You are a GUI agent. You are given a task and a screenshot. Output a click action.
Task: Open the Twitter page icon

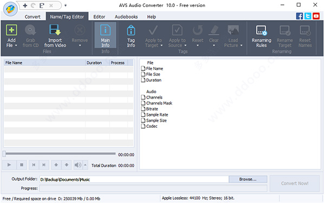(308, 16)
